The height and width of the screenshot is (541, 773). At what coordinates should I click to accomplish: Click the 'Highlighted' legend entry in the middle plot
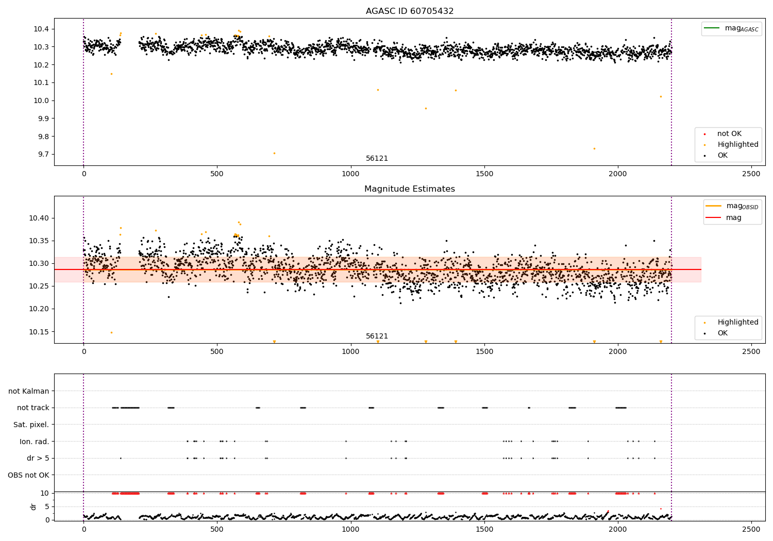(x=737, y=322)
